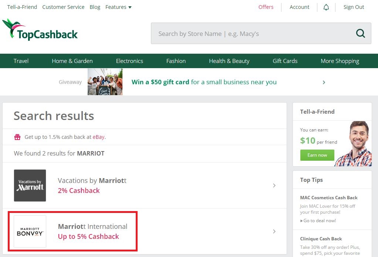Open the Customer Service link
Screen dimensions: 378x257
63,7
